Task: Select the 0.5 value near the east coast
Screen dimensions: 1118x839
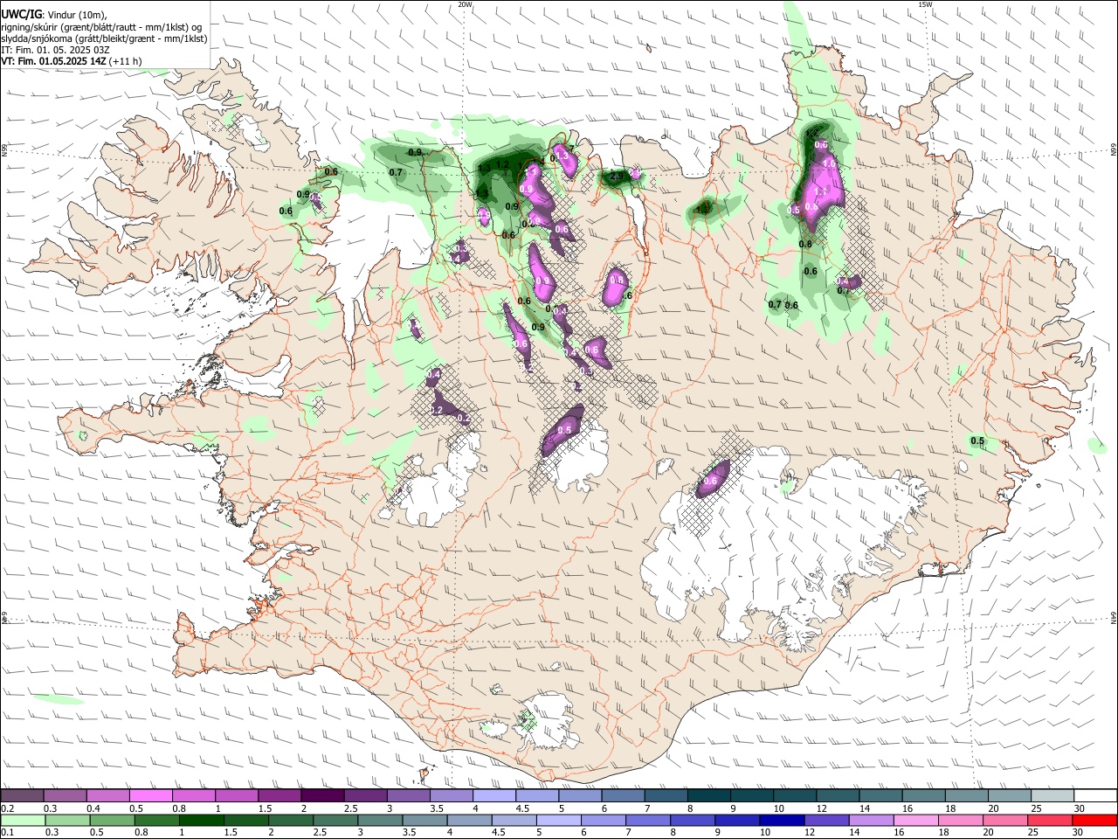Action: 977,441
